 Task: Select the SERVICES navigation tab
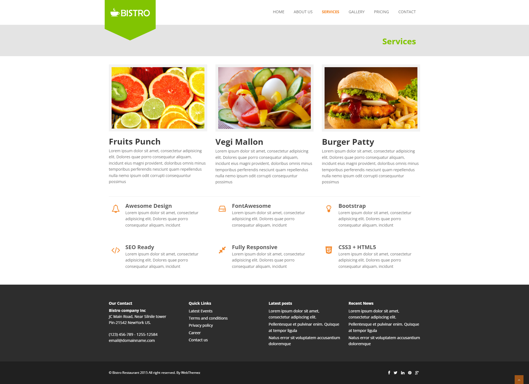[x=331, y=12]
